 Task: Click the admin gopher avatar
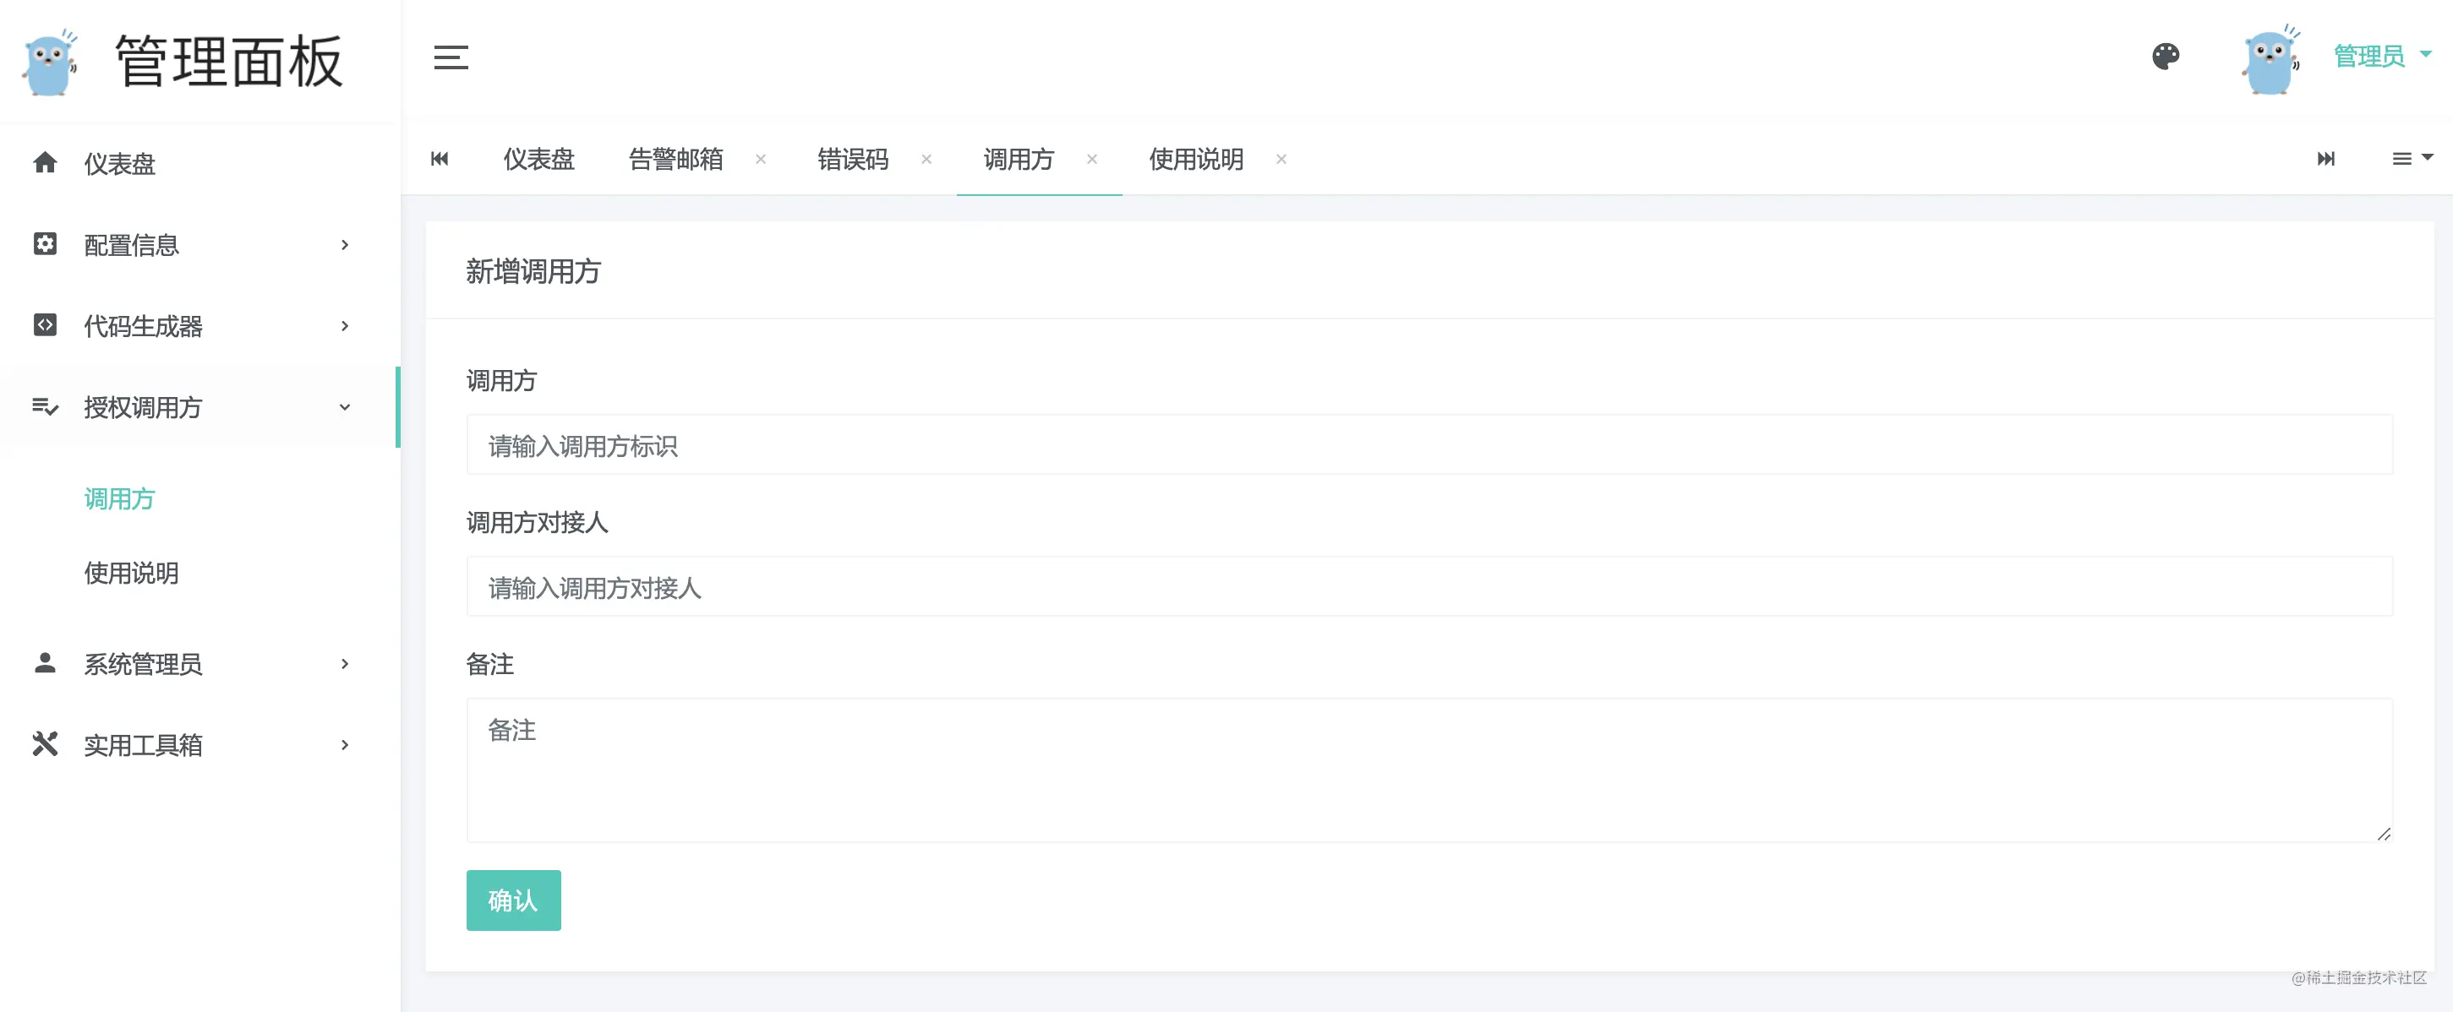point(2270,60)
